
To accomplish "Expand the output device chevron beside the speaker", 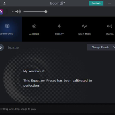I will click(12, 11).
